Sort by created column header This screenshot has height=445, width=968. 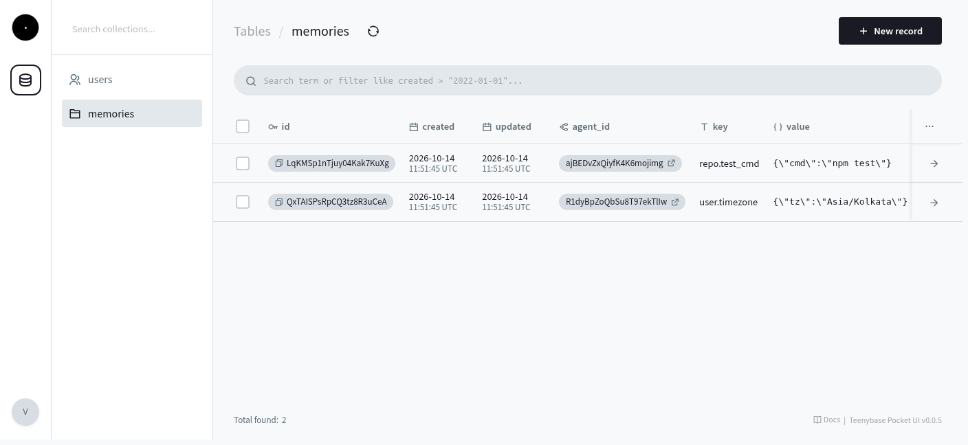pos(432,126)
